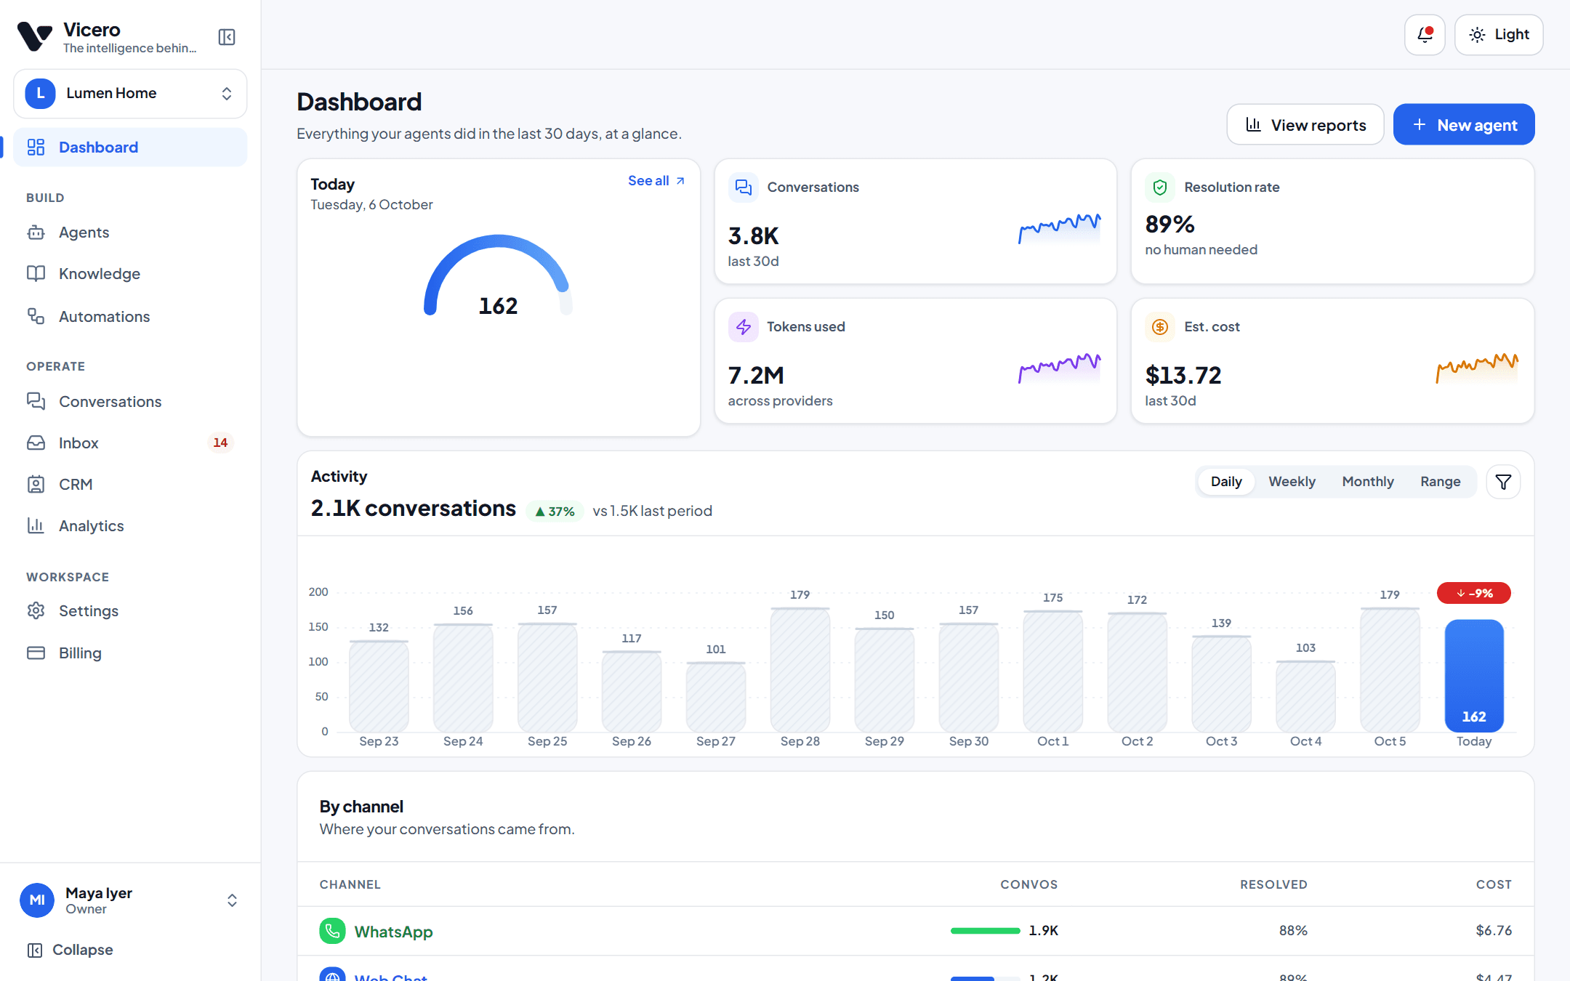Click the Inbox 14 unread badge
1570x981 pixels.
(x=220, y=443)
